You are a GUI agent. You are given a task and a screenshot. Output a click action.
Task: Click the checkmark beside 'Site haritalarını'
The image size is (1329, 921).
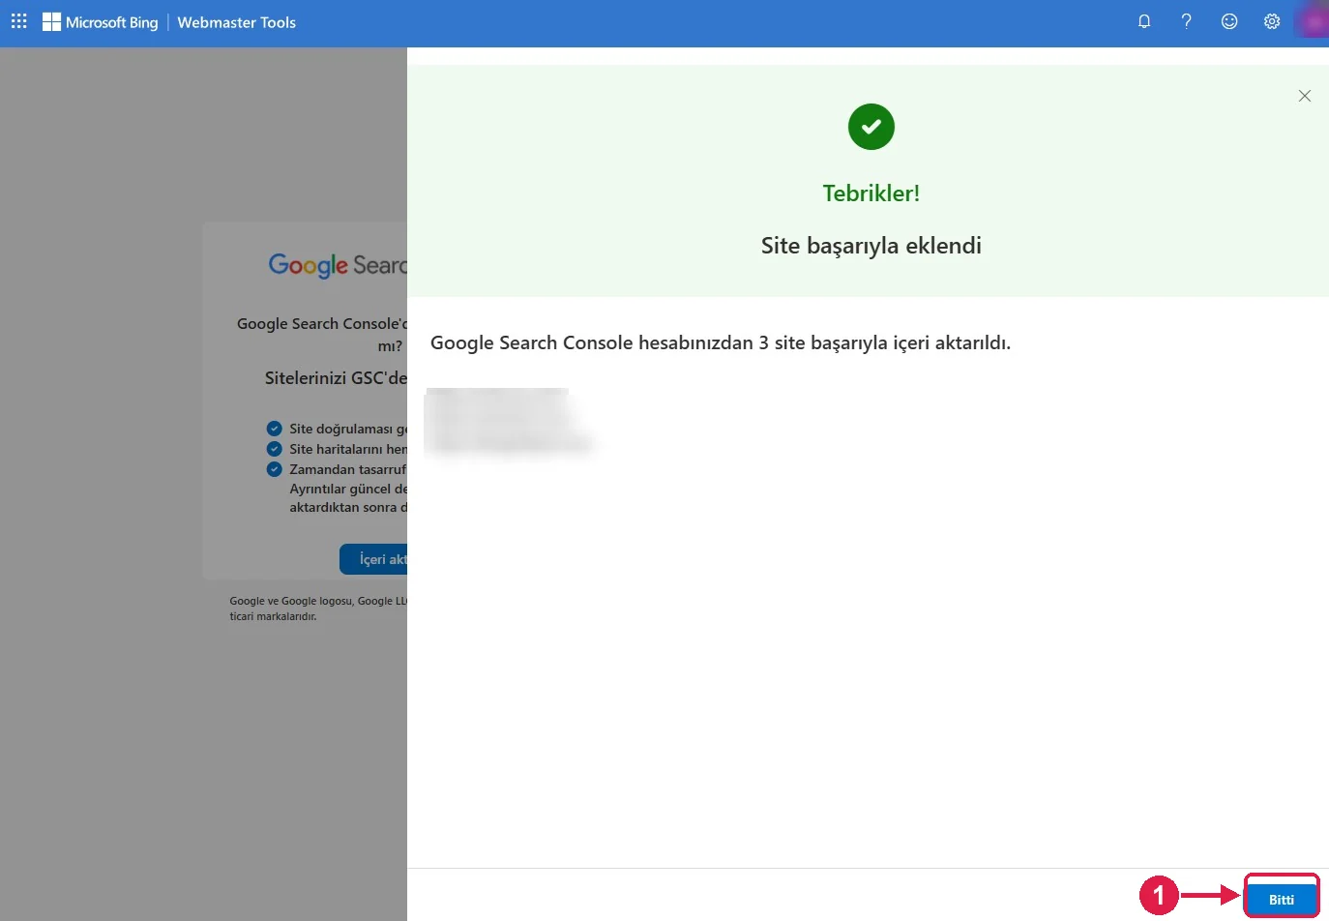point(275,449)
